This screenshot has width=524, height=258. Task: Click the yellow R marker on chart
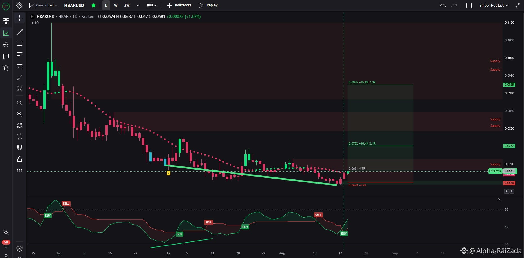[168, 173]
